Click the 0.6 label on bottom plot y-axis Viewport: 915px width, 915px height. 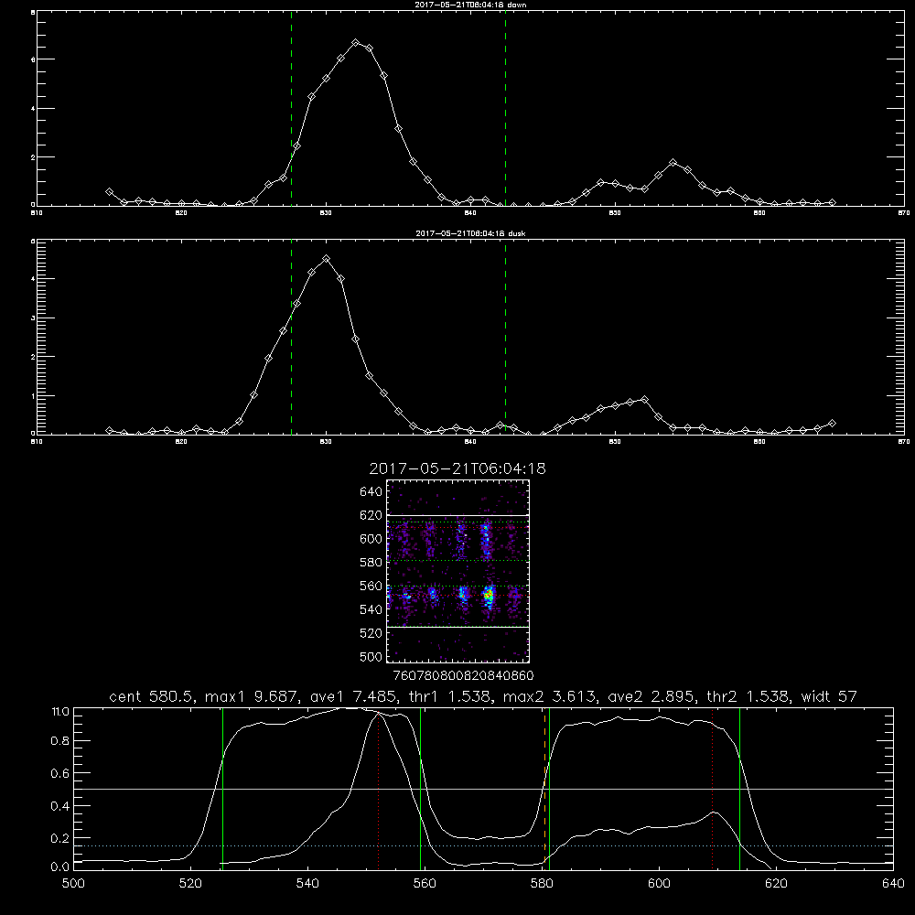(x=60, y=773)
